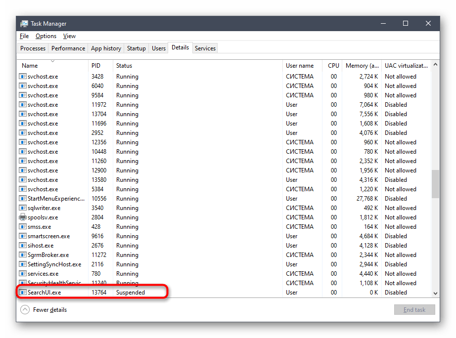
Task: Click the sqlwriter.exe process icon
Action: coord(23,208)
